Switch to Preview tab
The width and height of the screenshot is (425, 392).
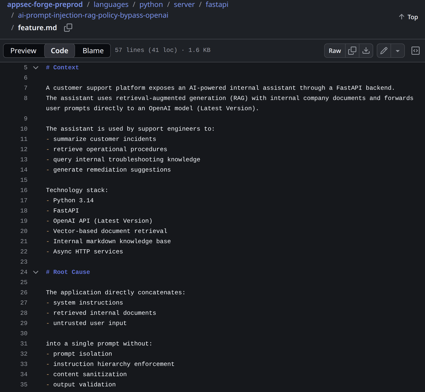[23, 51]
